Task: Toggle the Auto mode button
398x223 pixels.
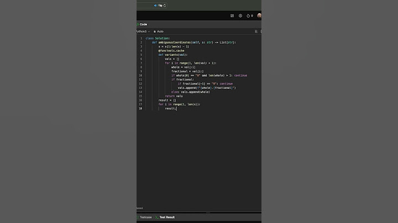Action: point(159,31)
